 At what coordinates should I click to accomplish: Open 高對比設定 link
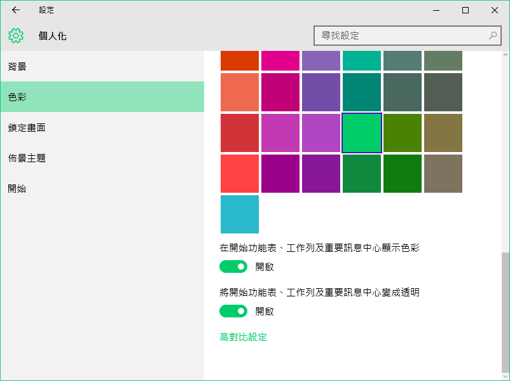pyautogui.click(x=244, y=336)
